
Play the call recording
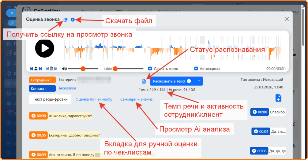[45, 48]
